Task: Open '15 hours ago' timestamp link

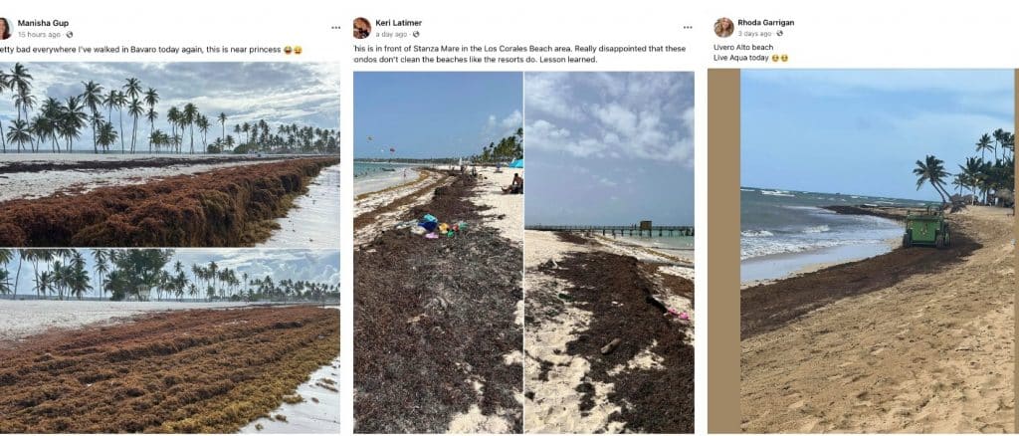Action: pyautogui.click(x=40, y=35)
